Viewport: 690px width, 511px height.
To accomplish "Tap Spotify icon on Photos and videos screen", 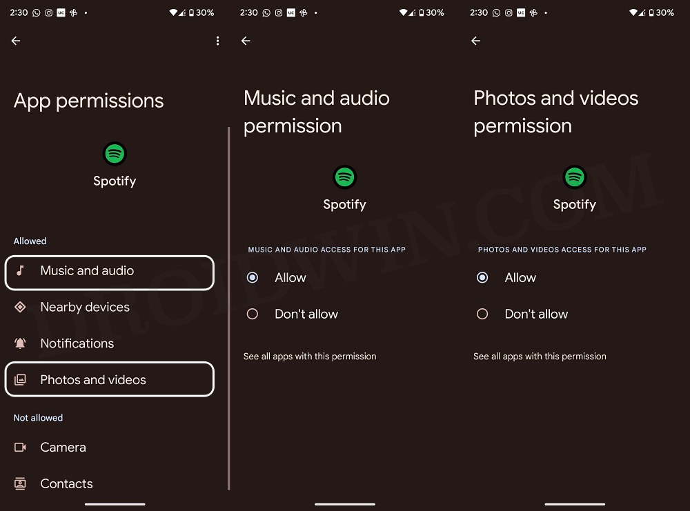I will click(575, 177).
